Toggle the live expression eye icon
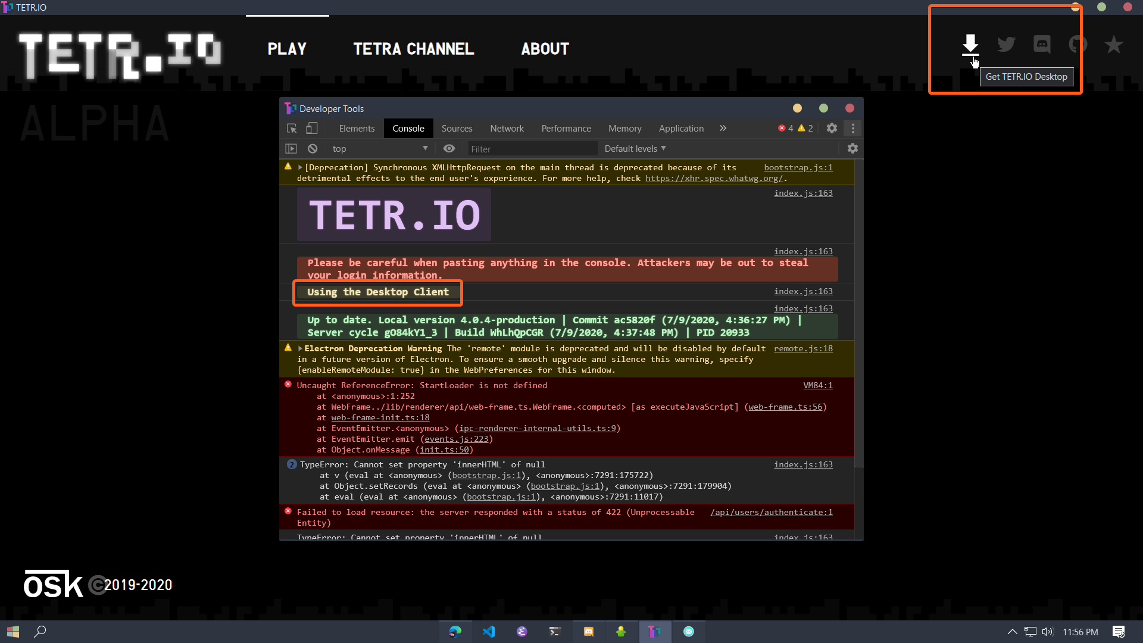The height and width of the screenshot is (643, 1143). (x=449, y=148)
